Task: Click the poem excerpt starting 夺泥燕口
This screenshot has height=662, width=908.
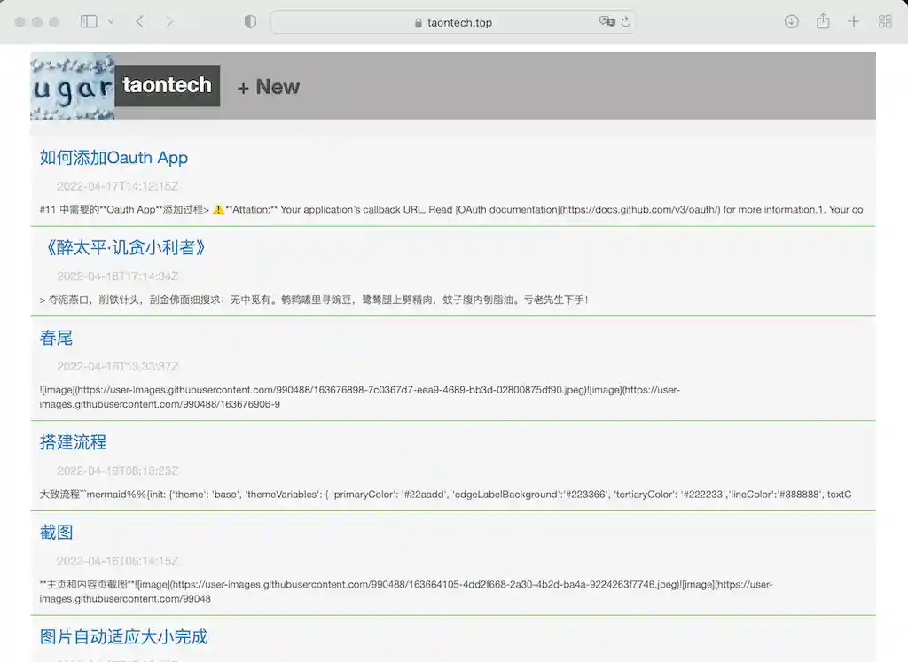Action: (313, 300)
